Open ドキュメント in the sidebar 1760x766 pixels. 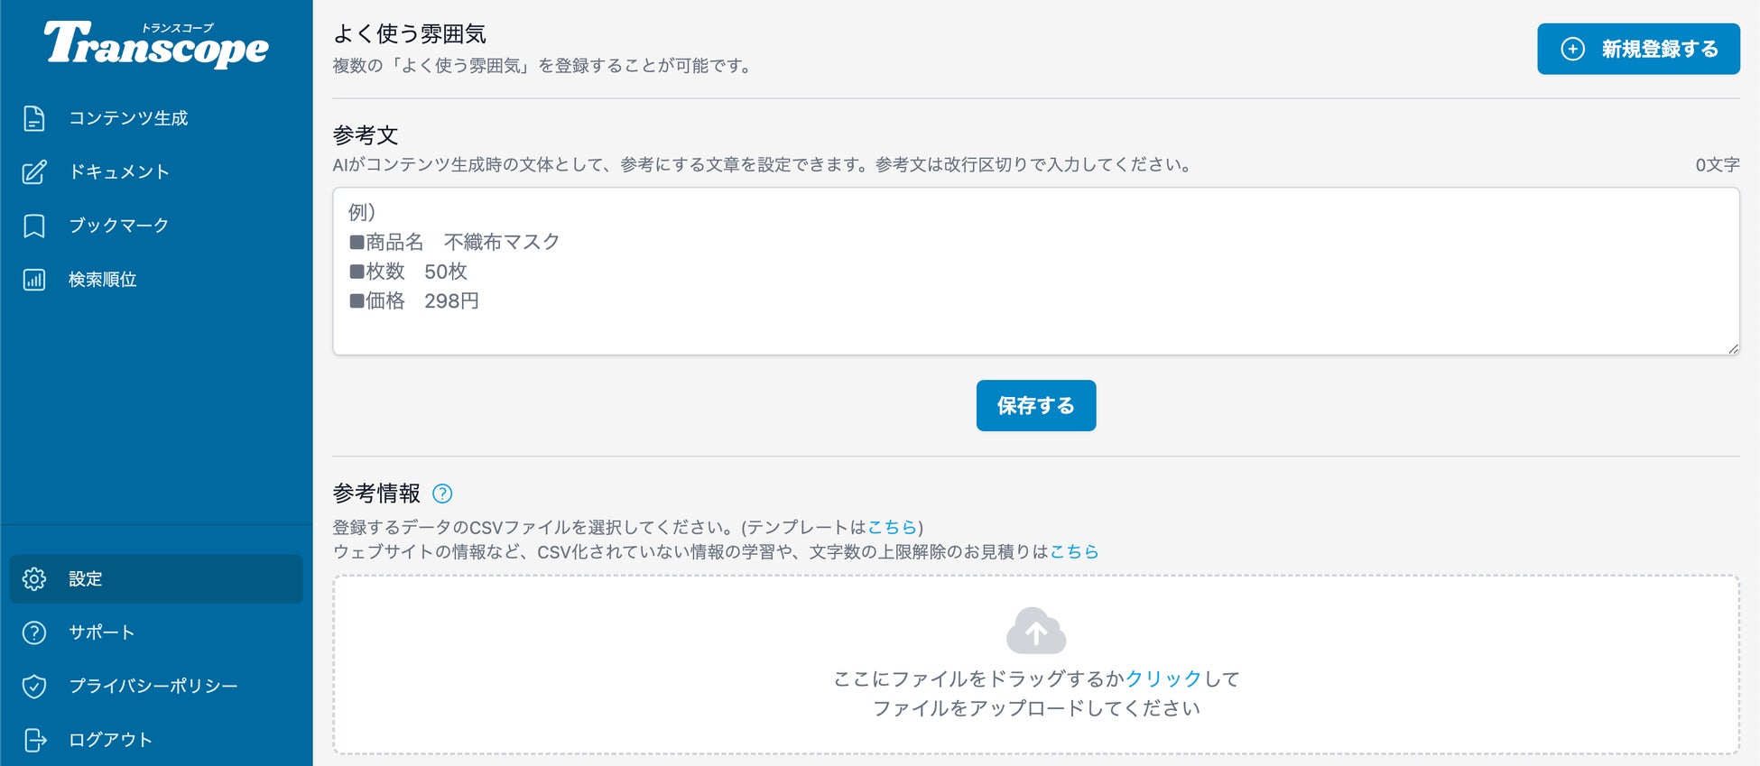click(x=119, y=171)
